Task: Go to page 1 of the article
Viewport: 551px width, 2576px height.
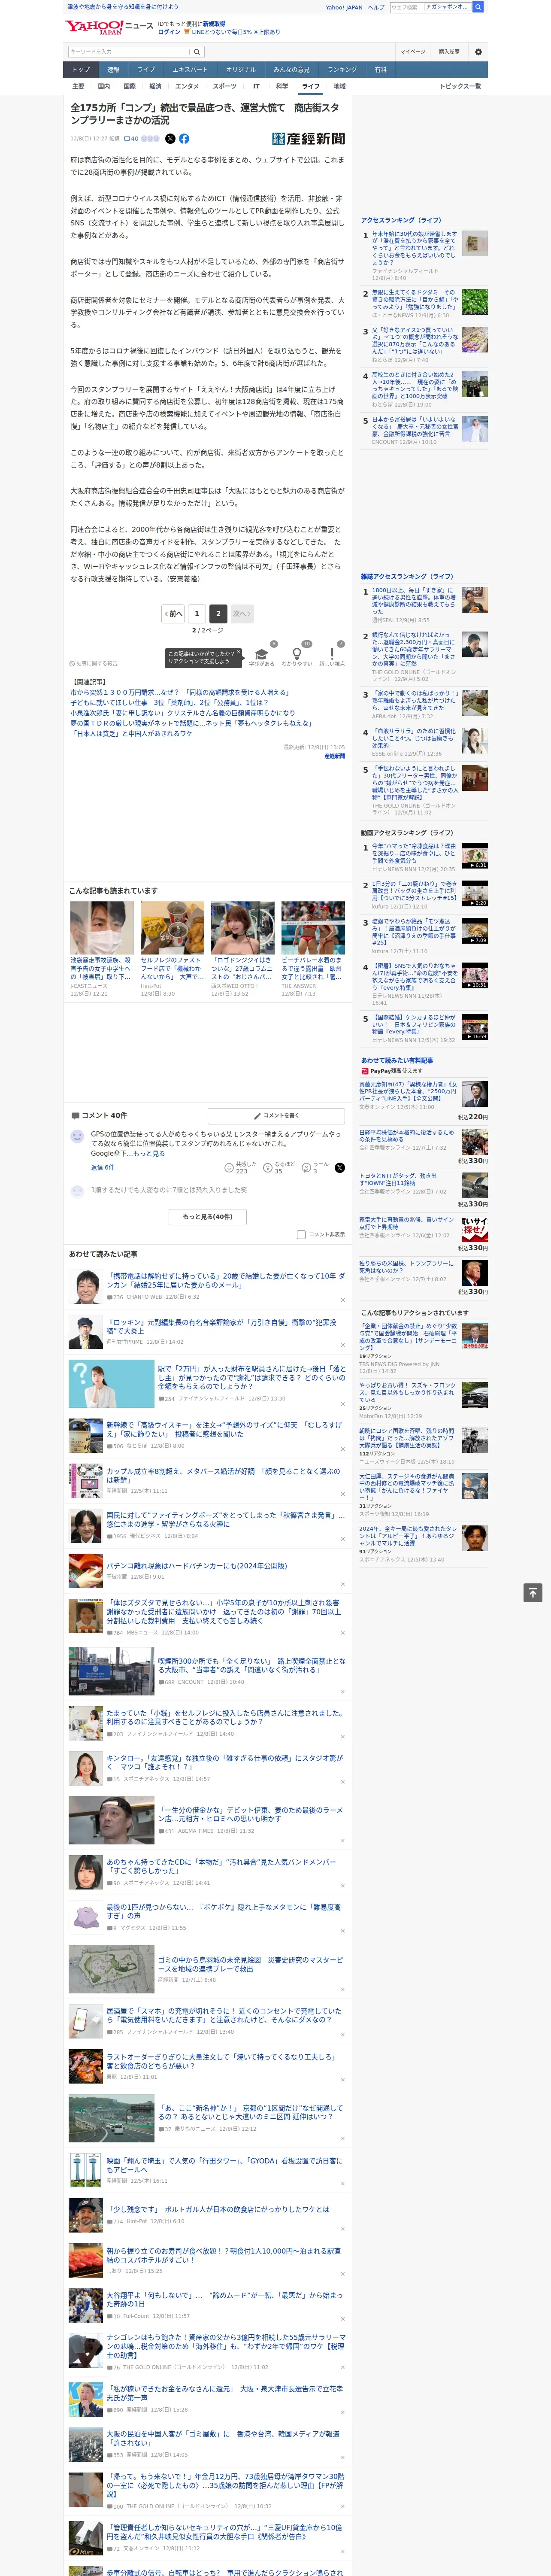Action: coord(196,613)
